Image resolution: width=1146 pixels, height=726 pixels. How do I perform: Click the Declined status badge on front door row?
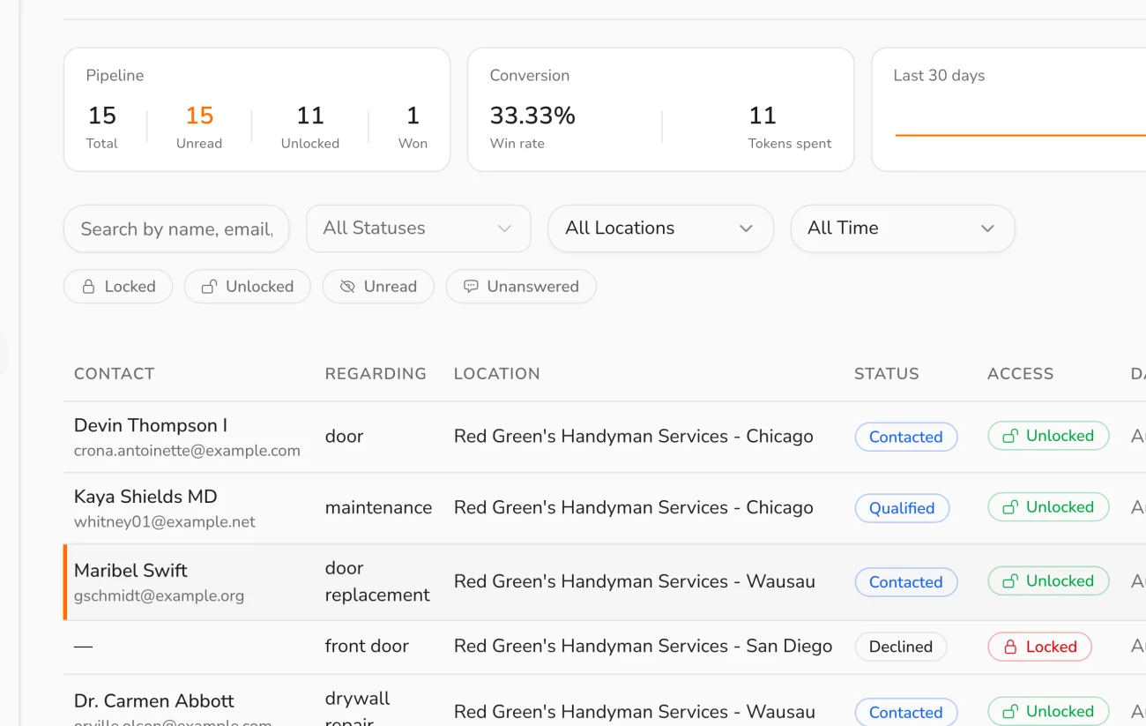point(901,647)
